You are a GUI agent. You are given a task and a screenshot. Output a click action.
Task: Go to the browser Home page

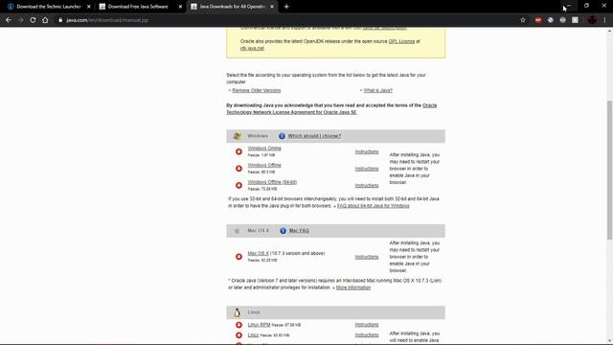[x=45, y=20]
